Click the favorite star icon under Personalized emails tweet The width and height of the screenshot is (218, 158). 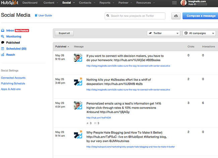coord(88,123)
